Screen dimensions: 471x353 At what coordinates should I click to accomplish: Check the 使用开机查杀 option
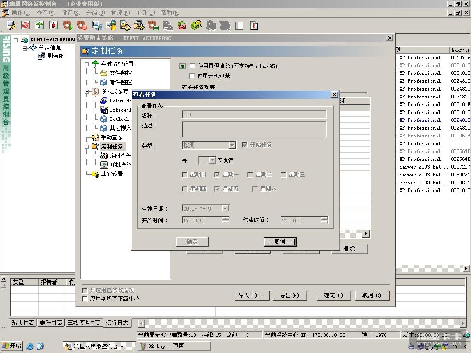(x=192, y=76)
